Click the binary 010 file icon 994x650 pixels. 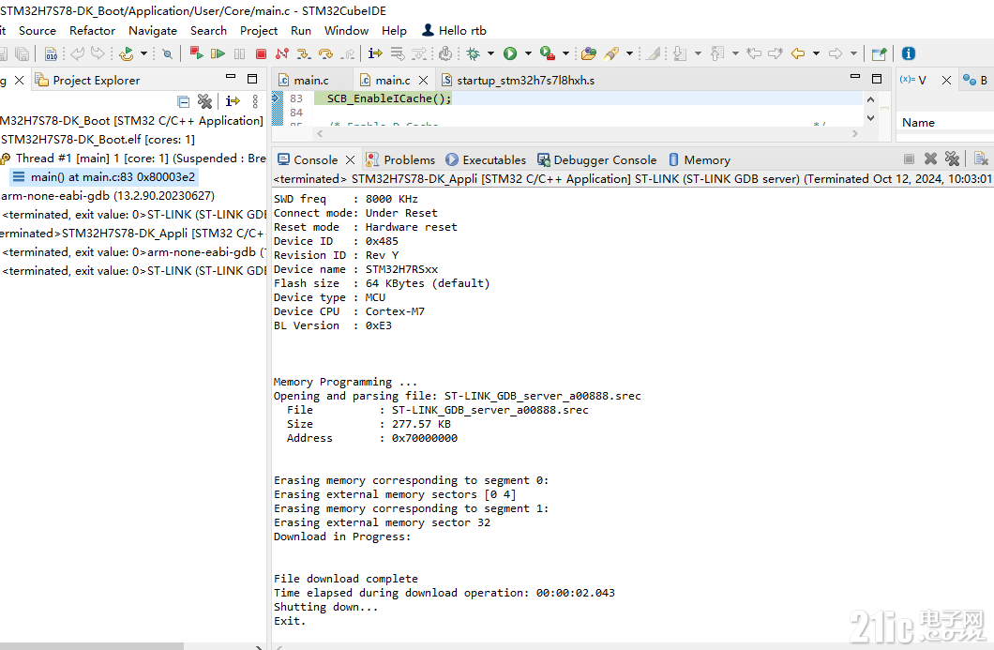(x=52, y=54)
